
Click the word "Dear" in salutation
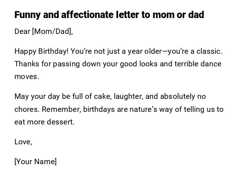click(x=22, y=31)
